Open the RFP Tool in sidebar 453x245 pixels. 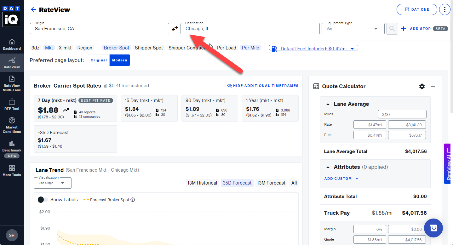12,105
